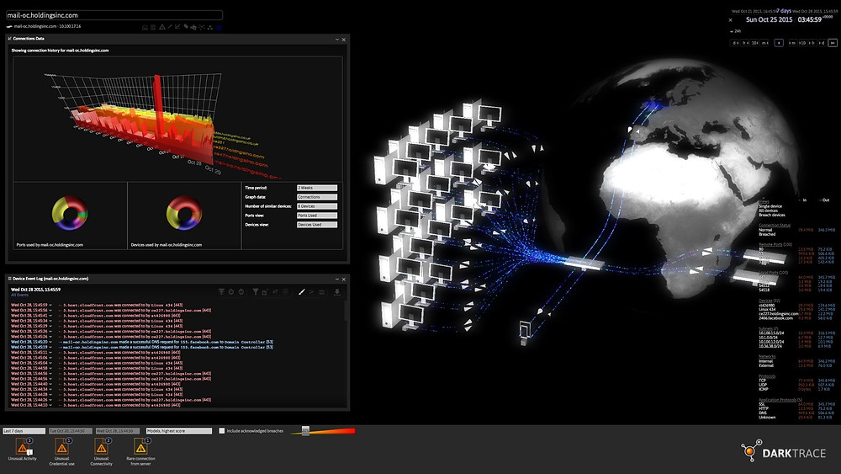Step timeline back one hour
Viewport: 841px width, 474px height.
(x=745, y=43)
